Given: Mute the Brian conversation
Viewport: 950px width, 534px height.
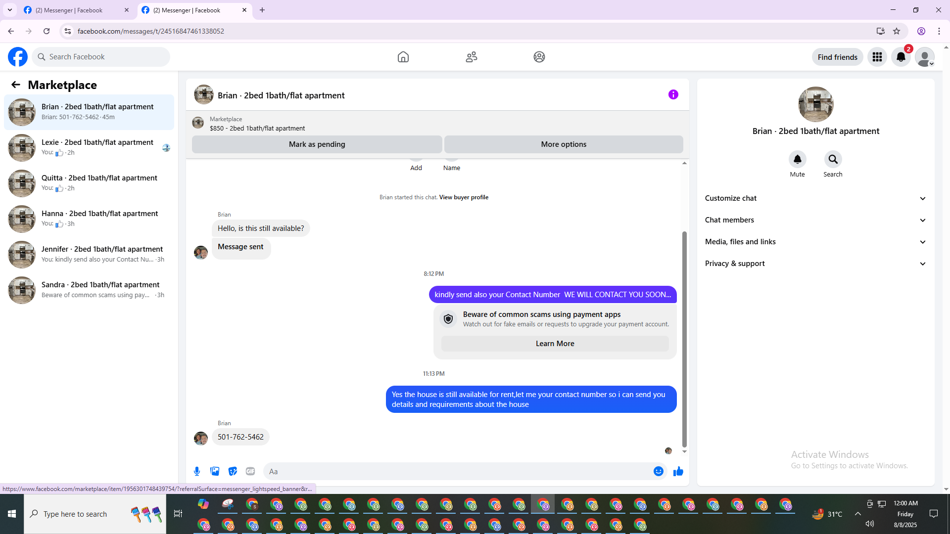Looking at the screenshot, I should (797, 159).
